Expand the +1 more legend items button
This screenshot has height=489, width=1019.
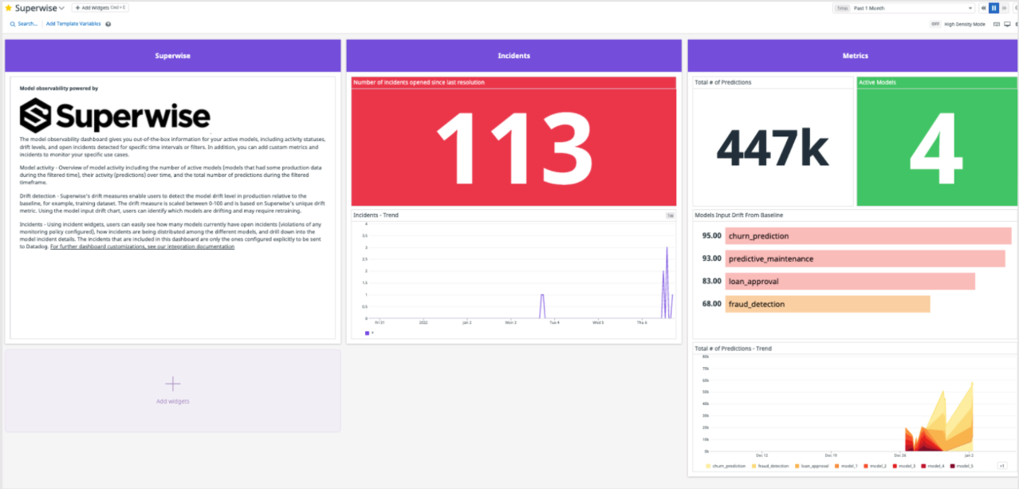(1001, 466)
